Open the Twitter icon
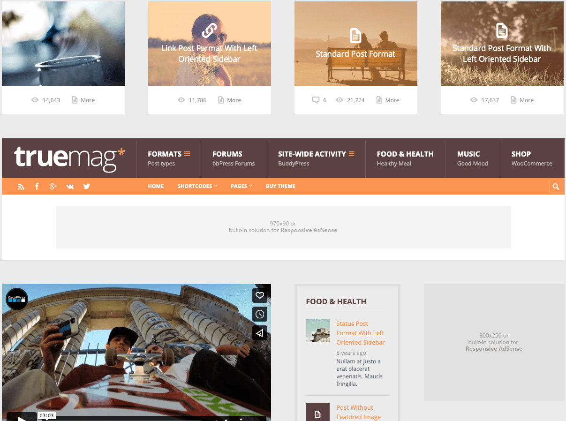566x421 pixels. pyautogui.click(x=86, y=186)
